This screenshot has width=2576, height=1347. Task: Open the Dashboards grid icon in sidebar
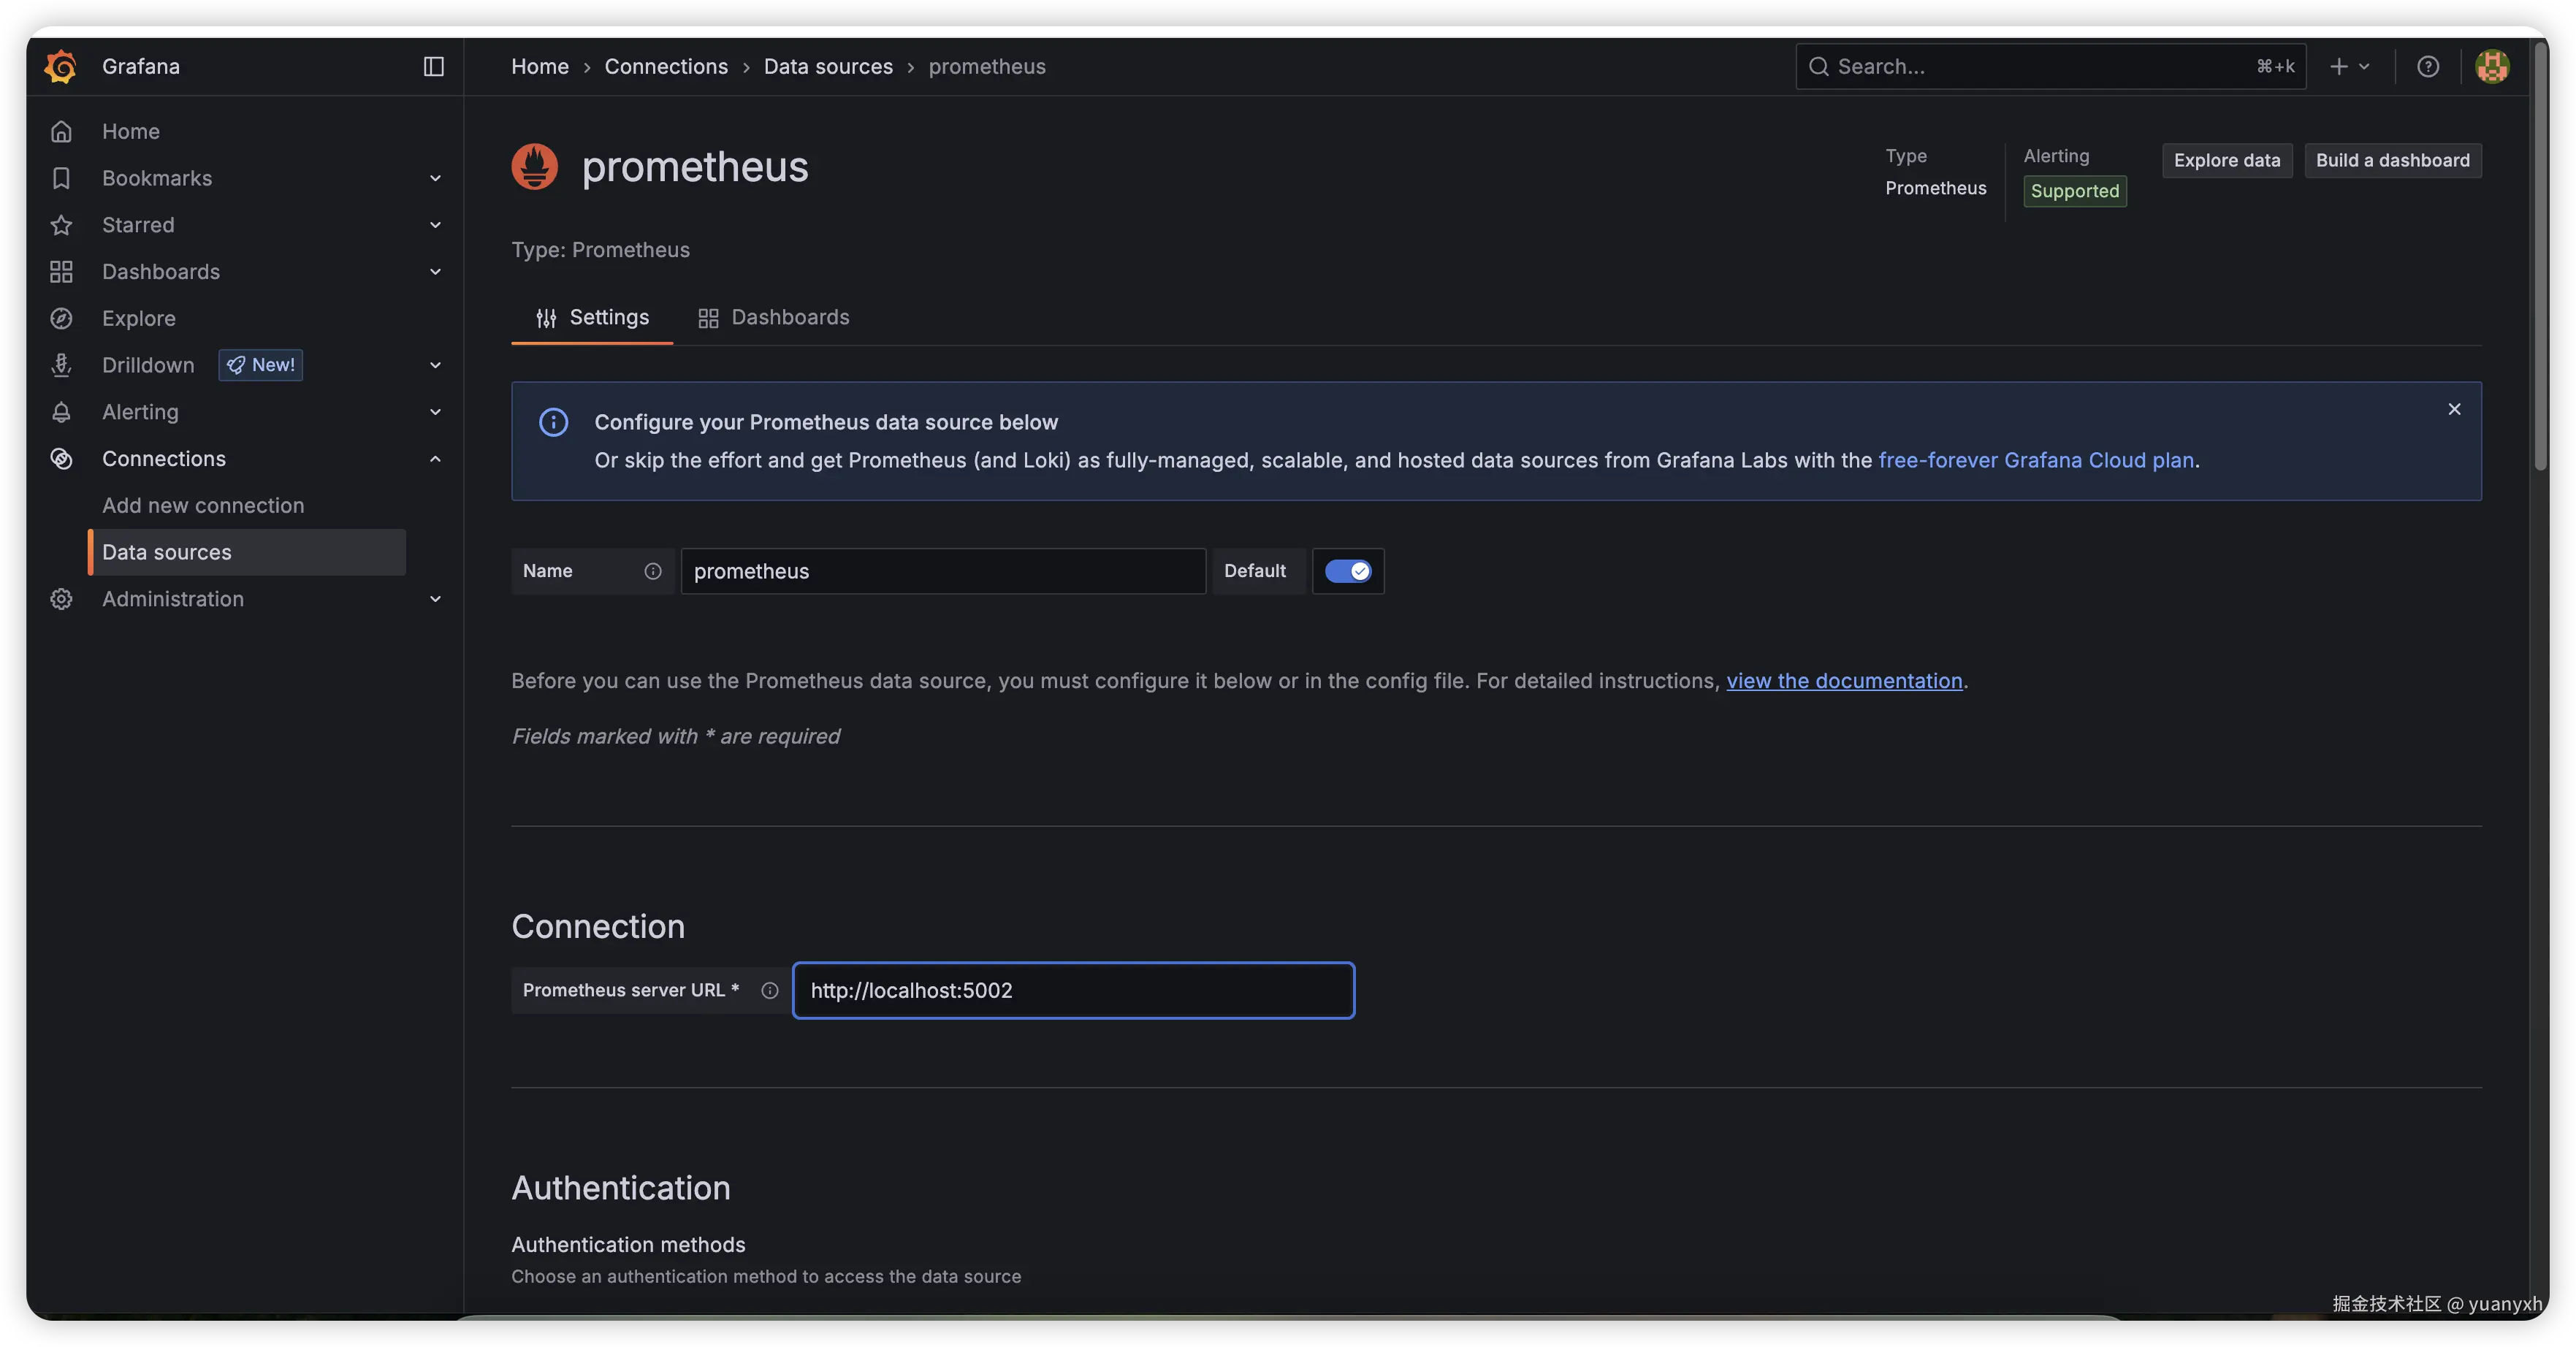click(x=61, y=271)
